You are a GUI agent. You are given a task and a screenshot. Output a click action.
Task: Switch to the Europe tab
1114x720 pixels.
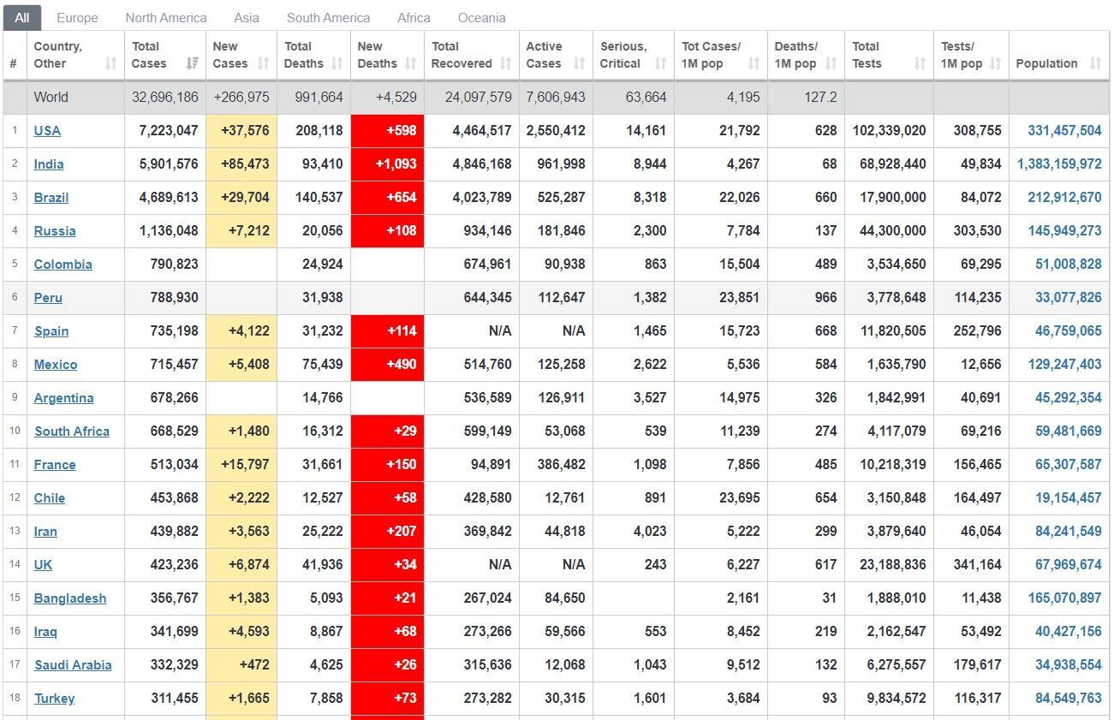(77, 17)
